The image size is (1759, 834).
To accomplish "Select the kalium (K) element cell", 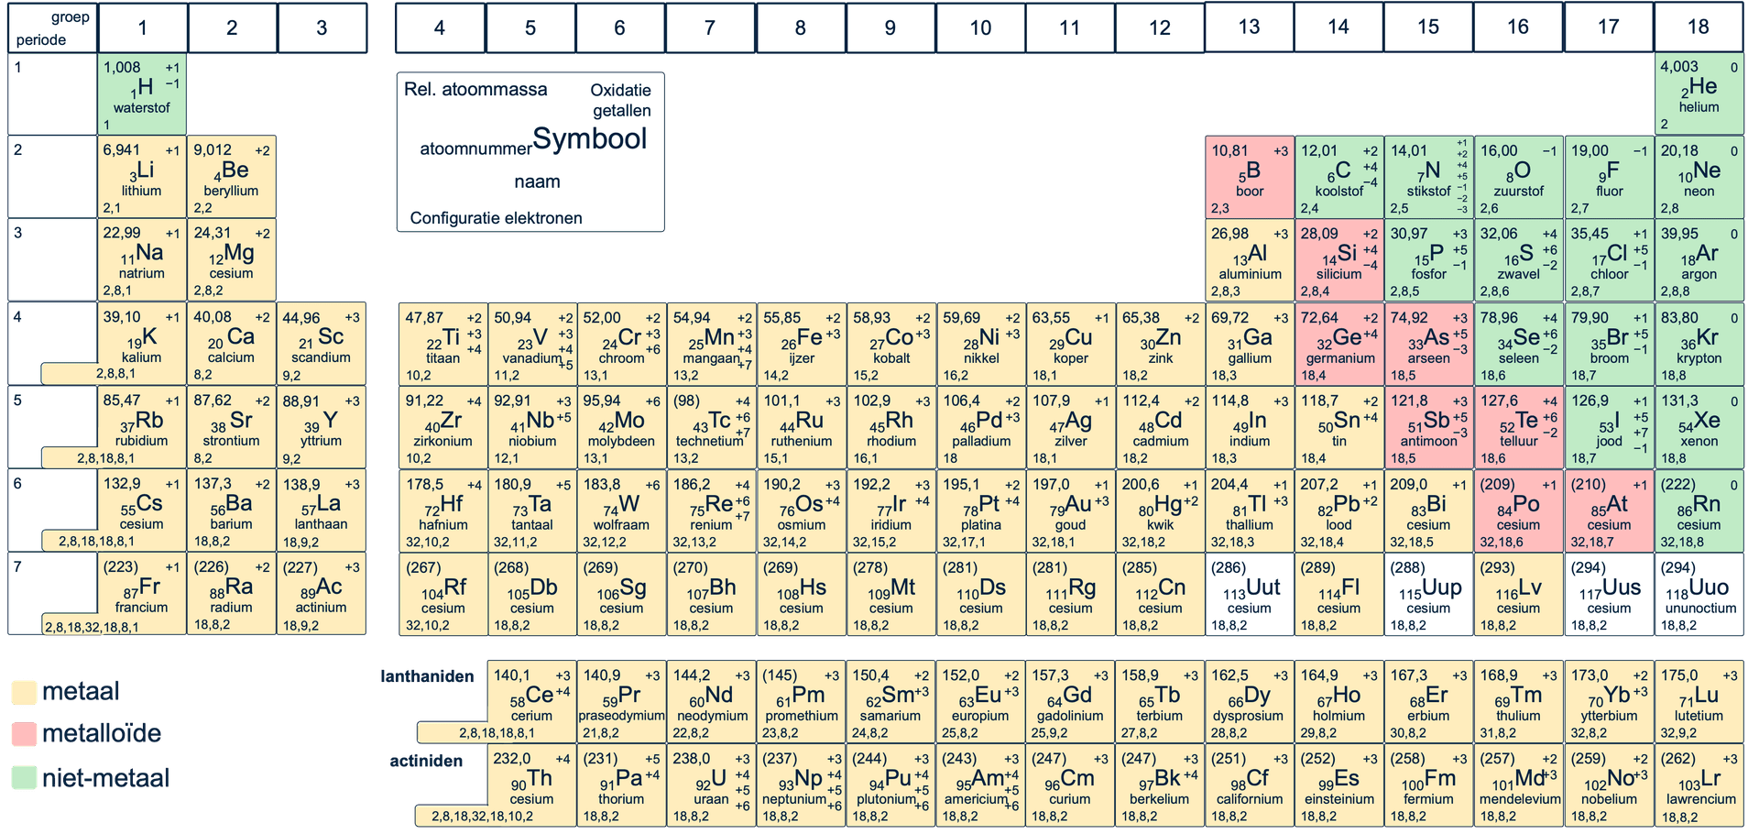I will (142, 344).
